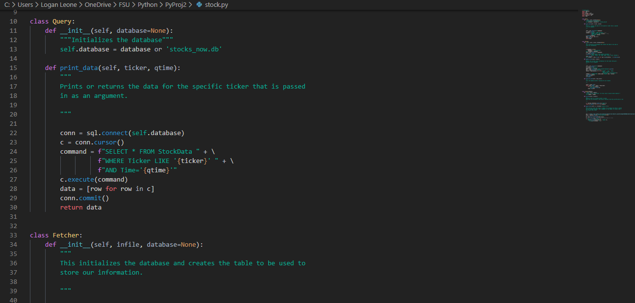Screen dimensions: 635x303
Task: Select line number 10 in gutter
Action: click(x=13, y=22)
